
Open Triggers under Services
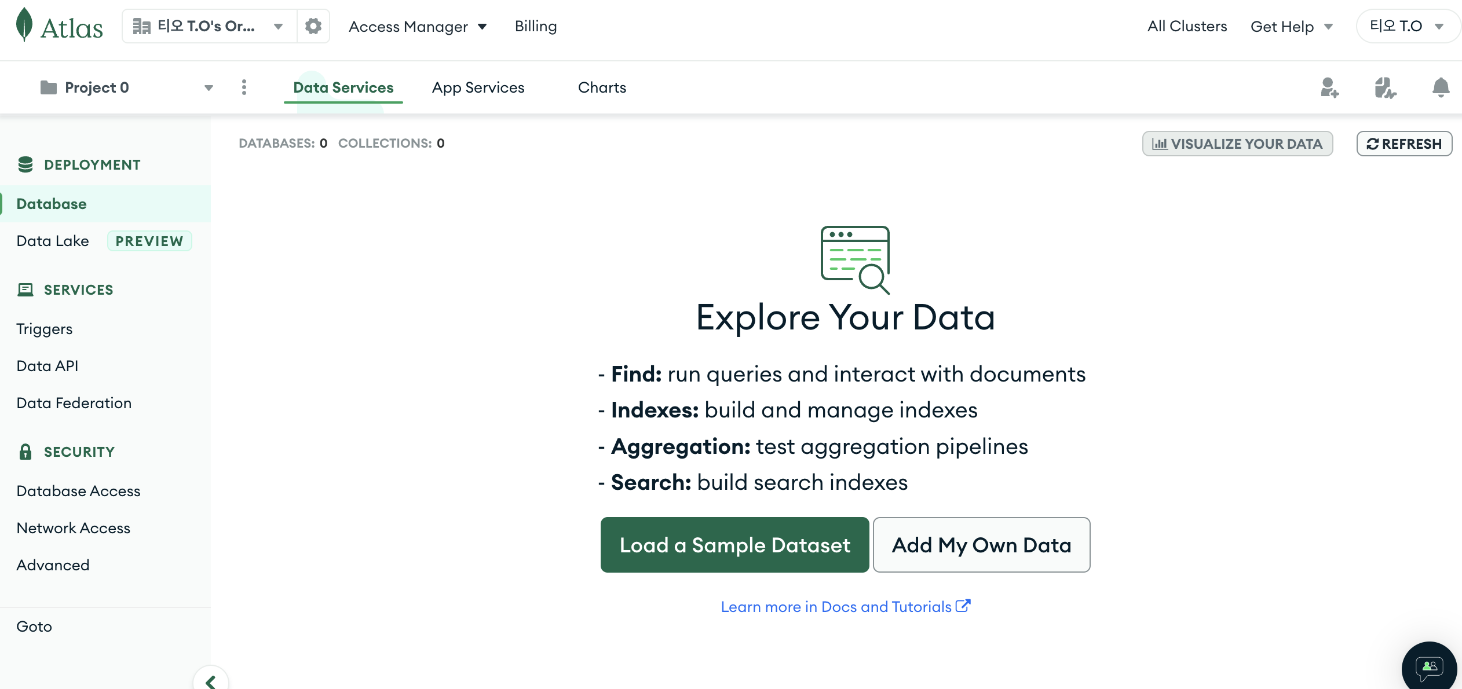[x=45, y=329]
